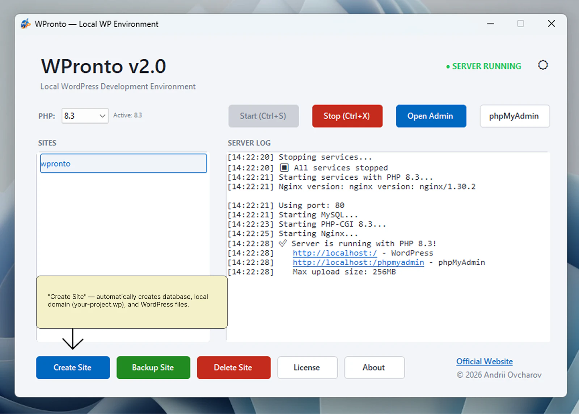The height and width of the screenshot is (414, 579).
Task: Click the '© 2026 Andrii Ovcharov' text
Action: click(499, 375)
